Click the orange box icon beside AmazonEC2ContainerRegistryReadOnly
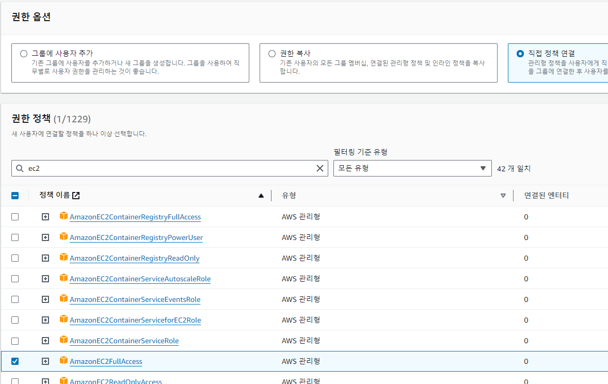Image resolution: width=608 pixels, height=384 pixels. [63, 257]
